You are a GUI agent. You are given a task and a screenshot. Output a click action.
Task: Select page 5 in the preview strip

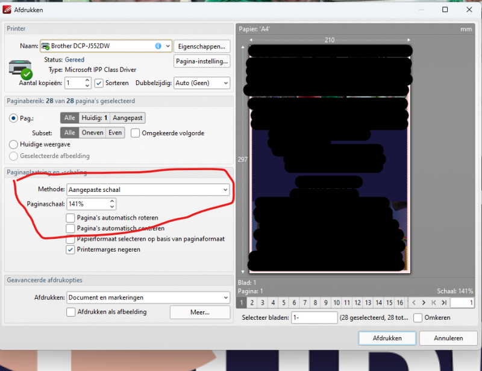tap(284, 302)
